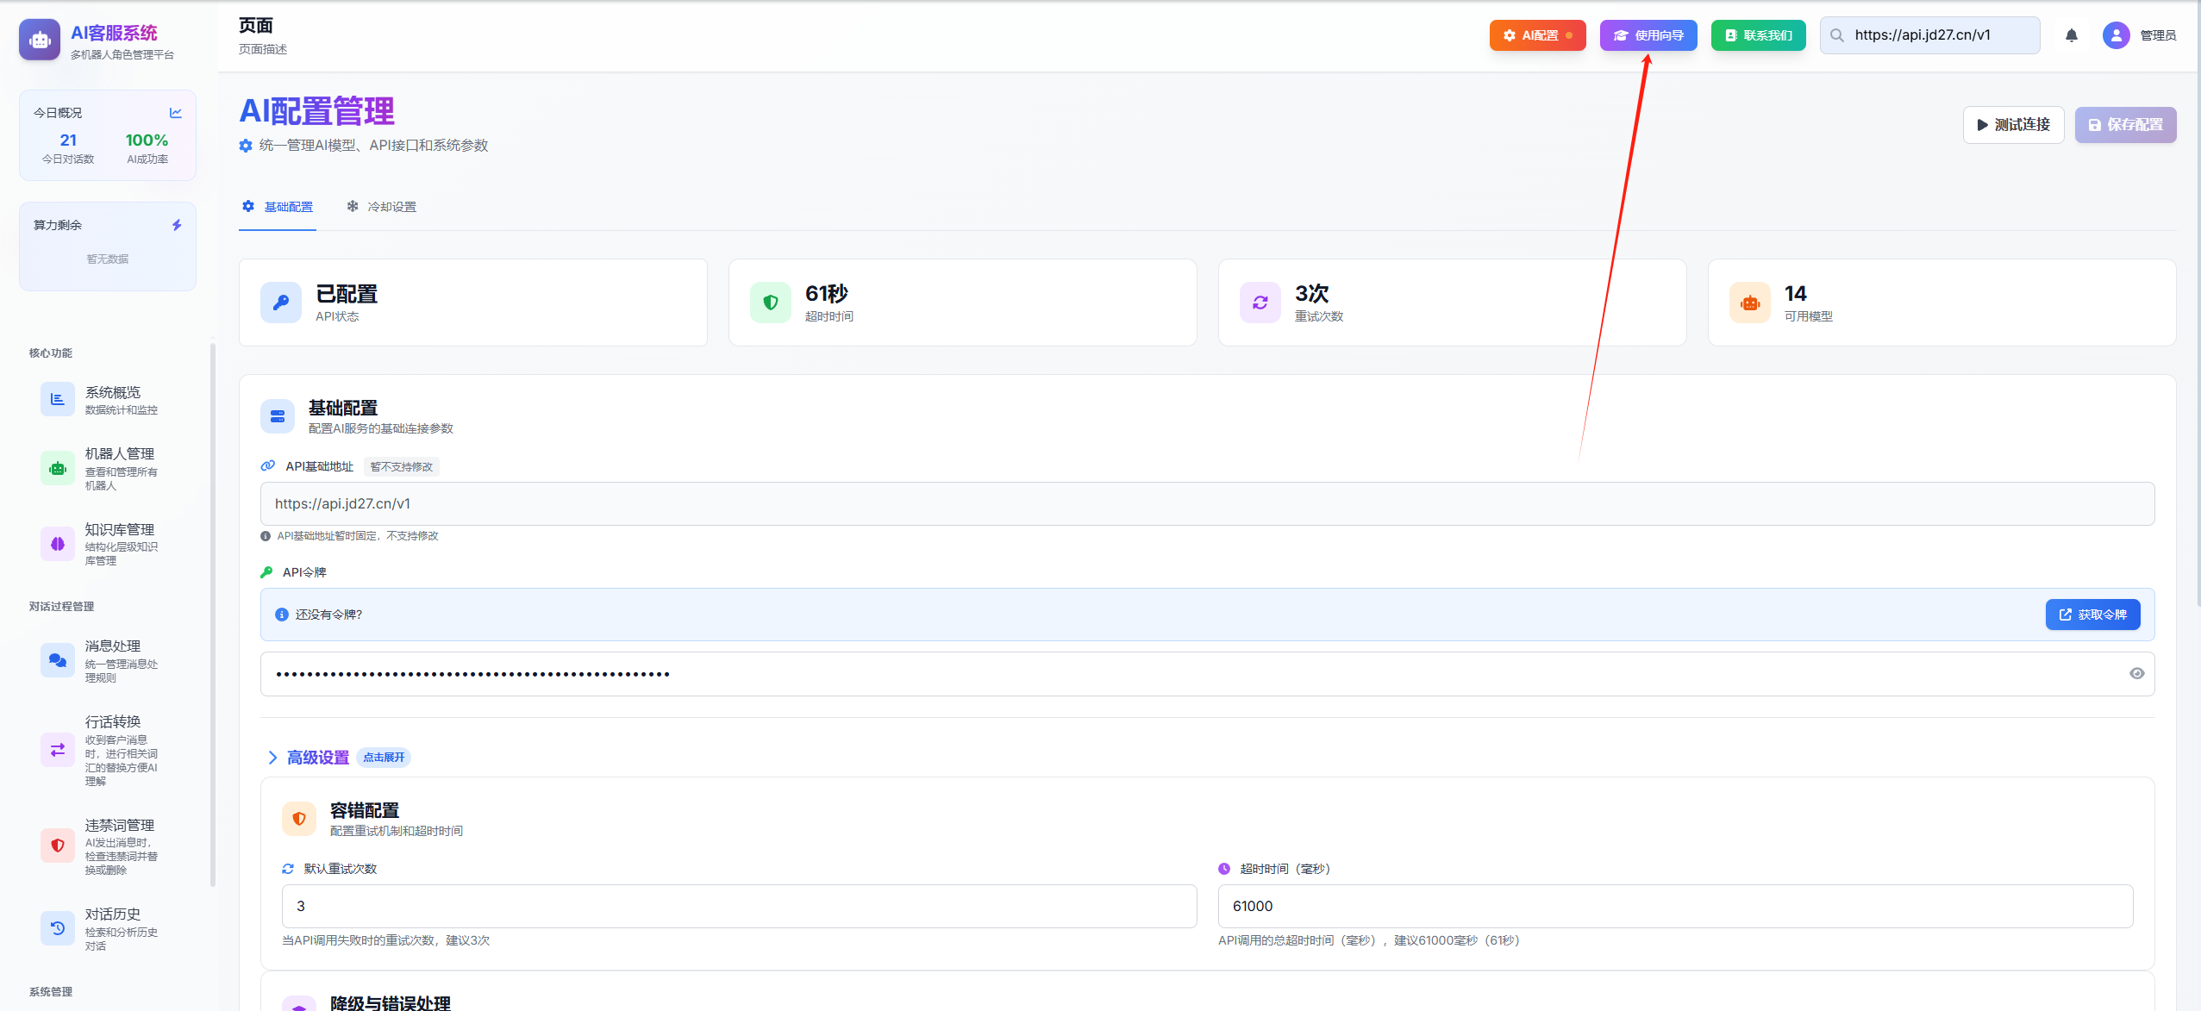The image size is (2201, 1011).
Task: Click the 测试连接 button
Action: [x=2013, y=125]
